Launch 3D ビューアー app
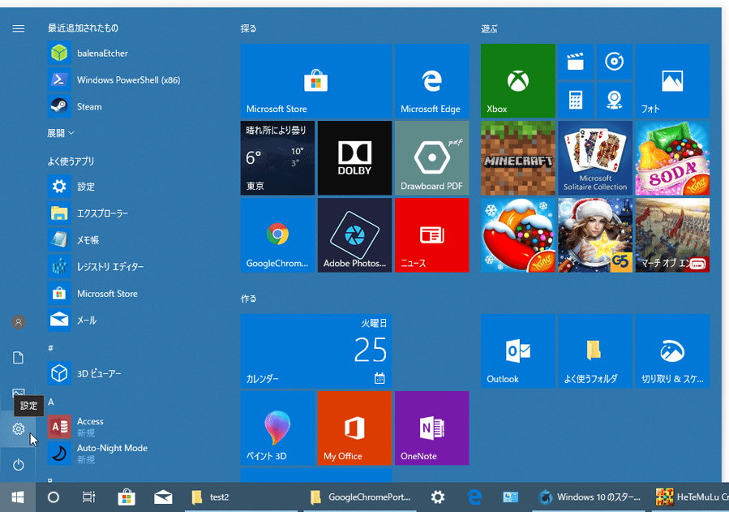Image resolution: width=729 pixels, height=512 pixels. 135,373
